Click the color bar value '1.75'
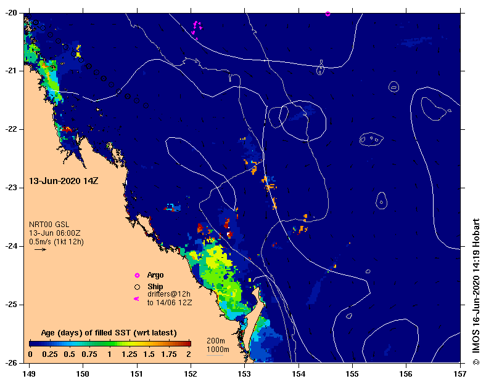The image size is (486, 384). (x=168, y=354)
